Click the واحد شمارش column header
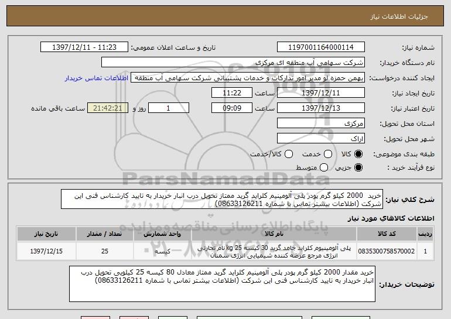Viewport: 451px width, 319px height. tap(162, 234)
